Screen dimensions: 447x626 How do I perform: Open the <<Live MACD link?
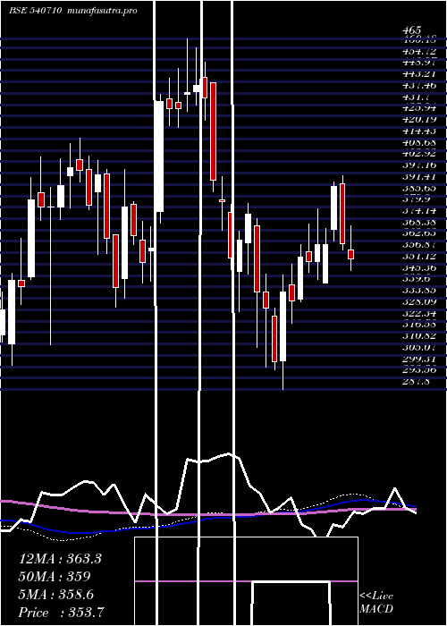[x=376, y=603]
